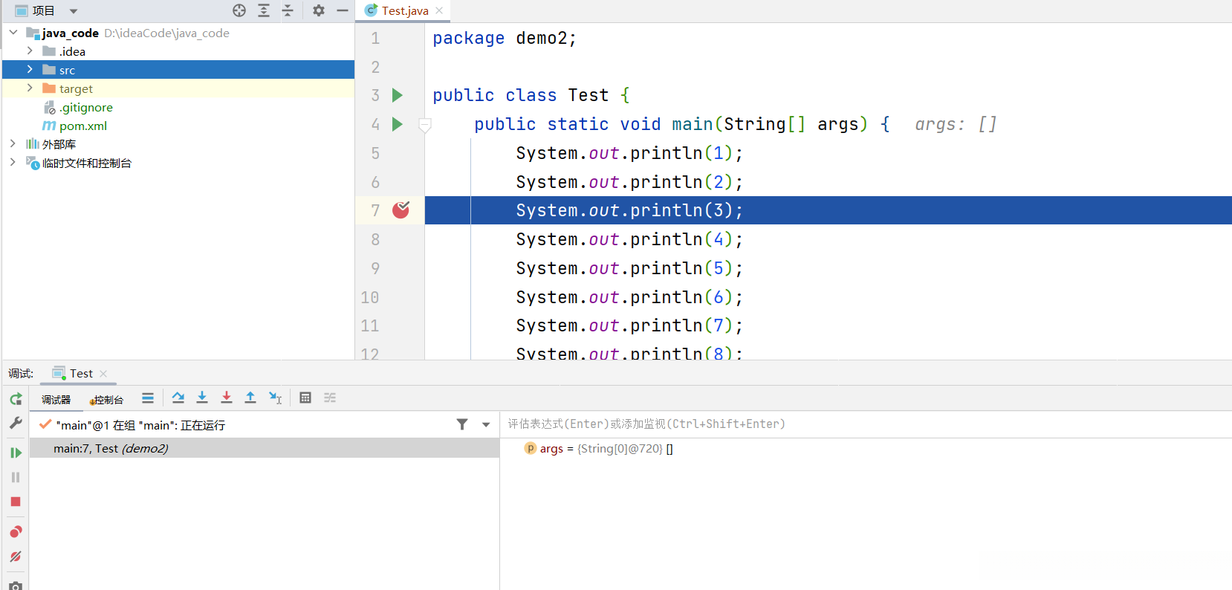Open the thread selector dropdown arrow

tap(486, 425)
